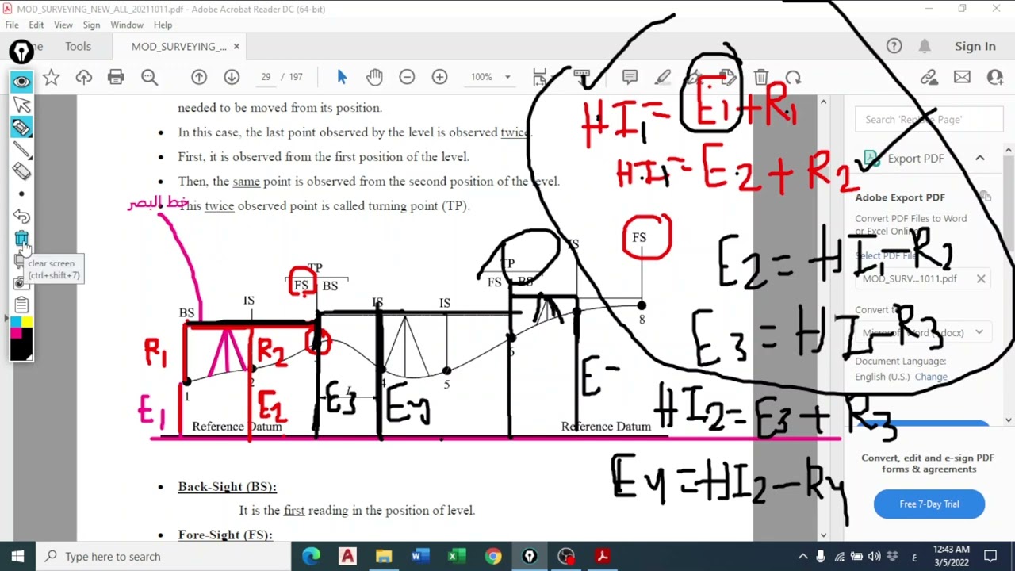Toggle Epic Pen ink visibility eye

[x=21, y=82]
